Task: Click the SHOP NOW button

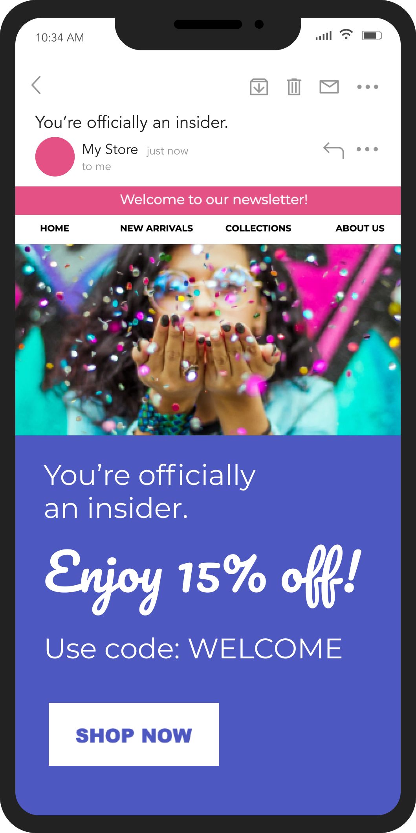Action: [x=134, y=734]
